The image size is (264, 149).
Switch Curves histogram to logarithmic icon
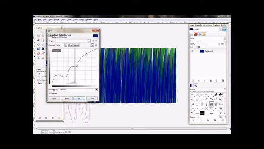(96, 45)
